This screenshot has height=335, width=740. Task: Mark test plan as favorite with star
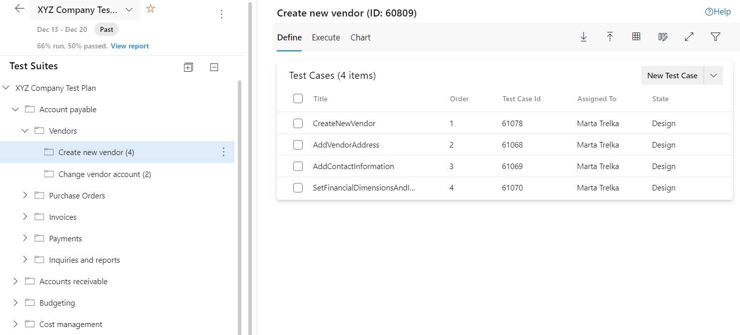pyautogui.click(x=151, y=8)
